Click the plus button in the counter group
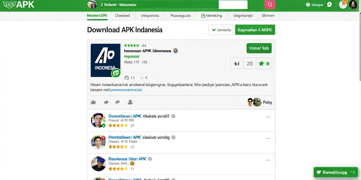Image resolution: width=361 pixels, height=180 pixels. click(237, 64)
